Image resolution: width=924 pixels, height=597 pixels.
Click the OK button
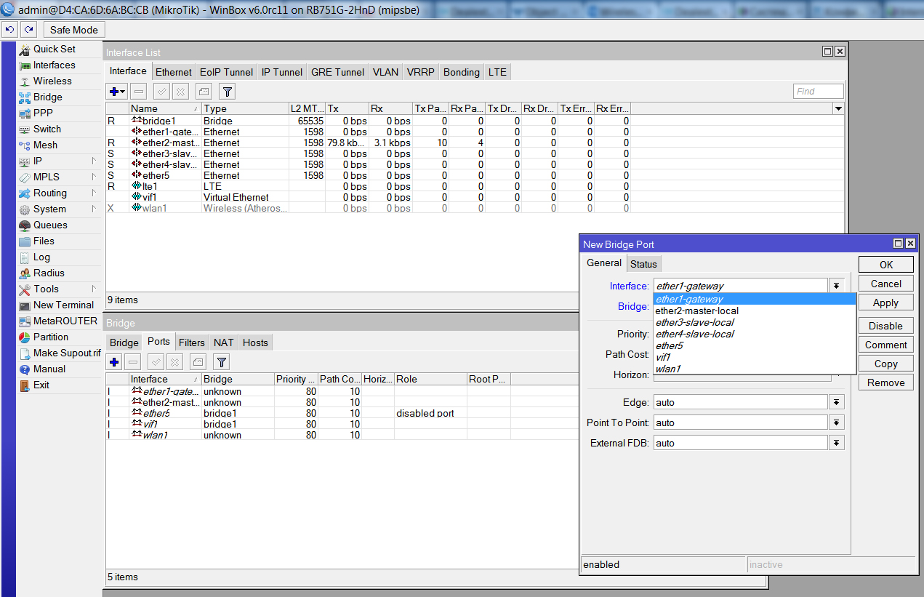885,265
